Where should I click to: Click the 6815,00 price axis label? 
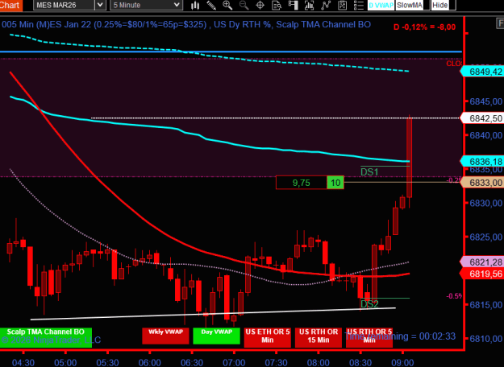pyautogui.click(x=485, y=304)
